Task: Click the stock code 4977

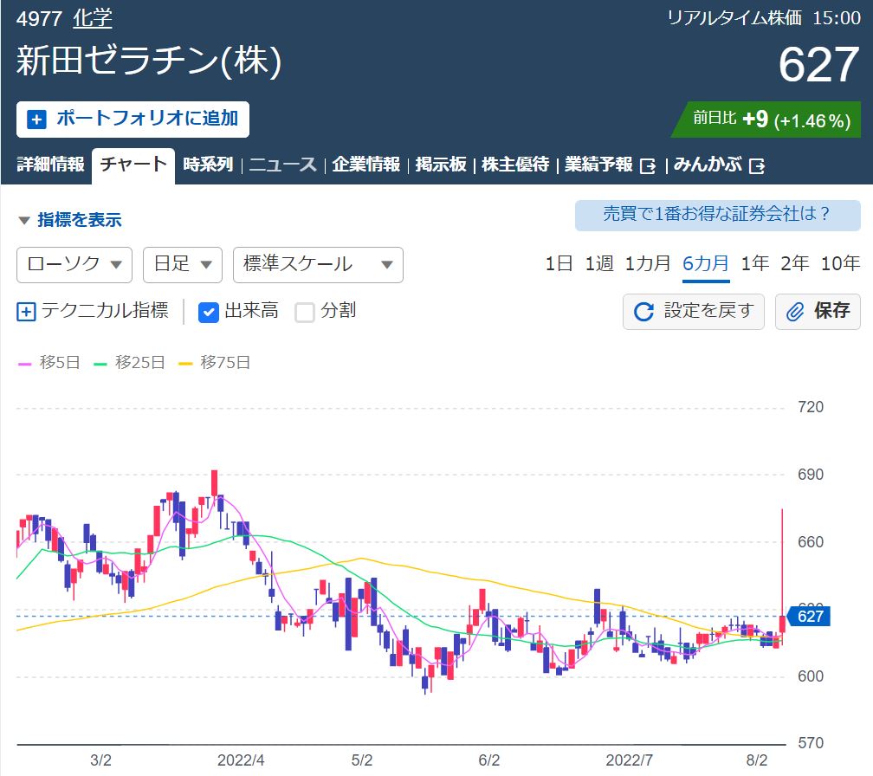Action: [x=39, y=19]
